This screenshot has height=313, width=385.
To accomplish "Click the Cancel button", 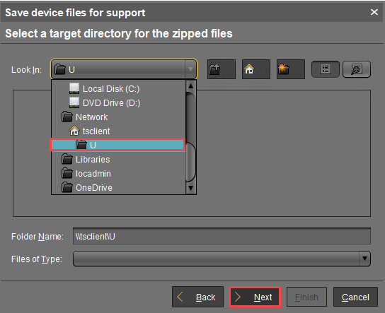I will 355,297.
